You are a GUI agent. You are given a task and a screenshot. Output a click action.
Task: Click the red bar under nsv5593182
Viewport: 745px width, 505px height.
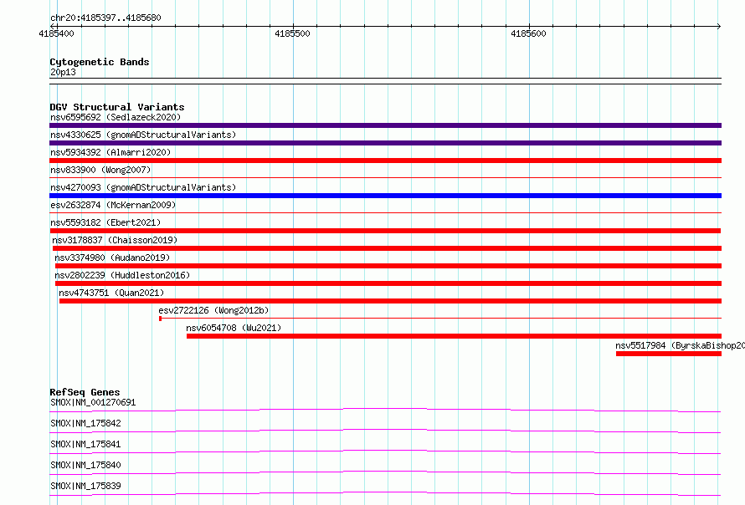(x=385, y=231)
